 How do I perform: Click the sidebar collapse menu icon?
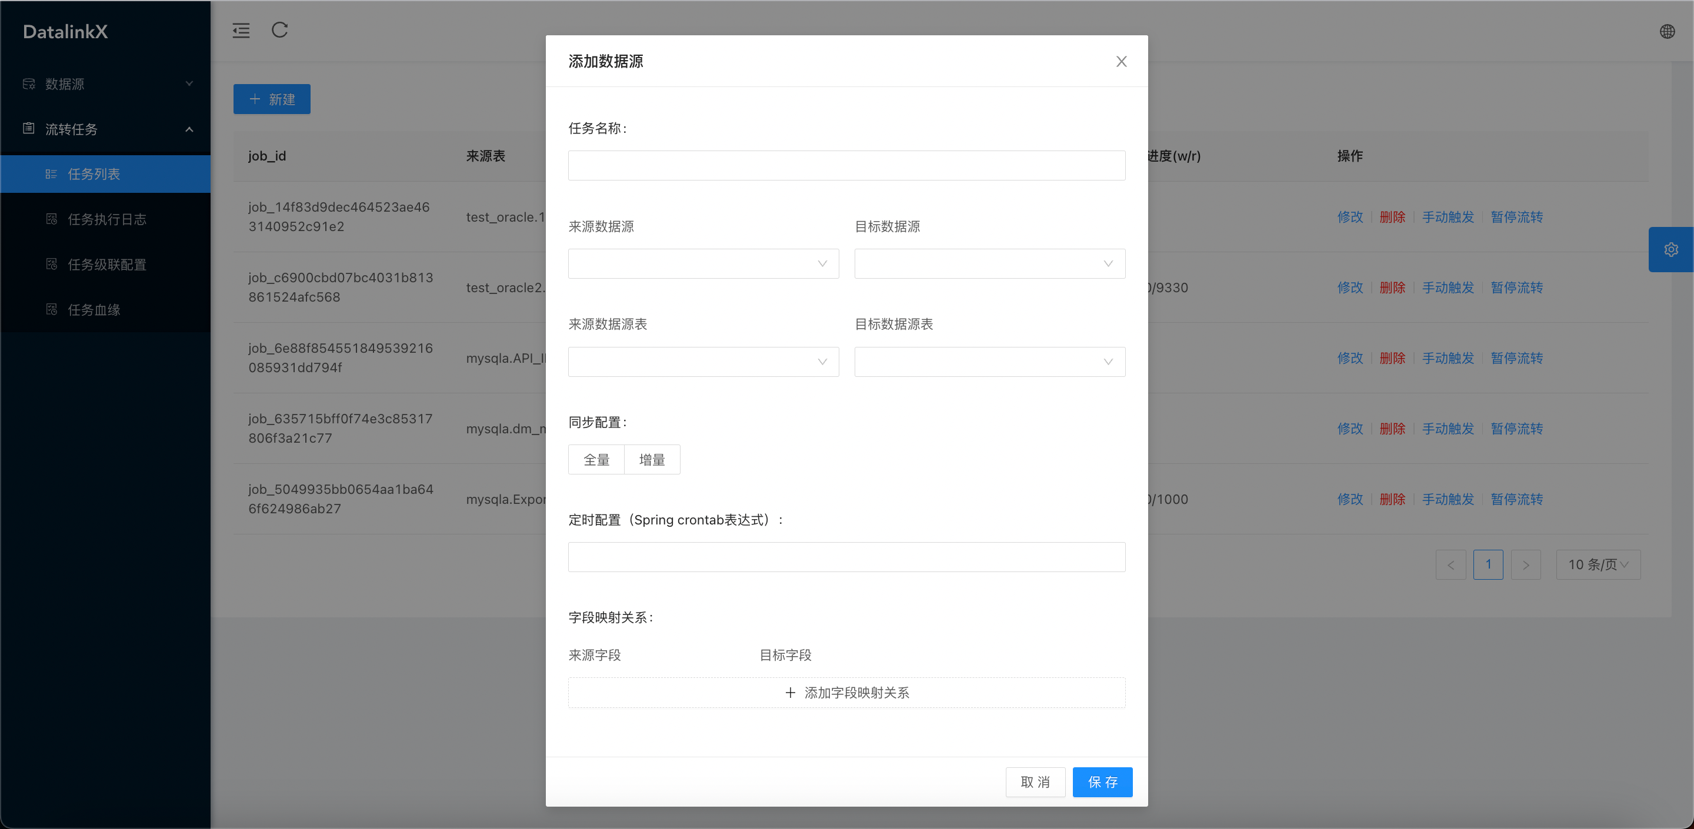click(x=241, y=30)
